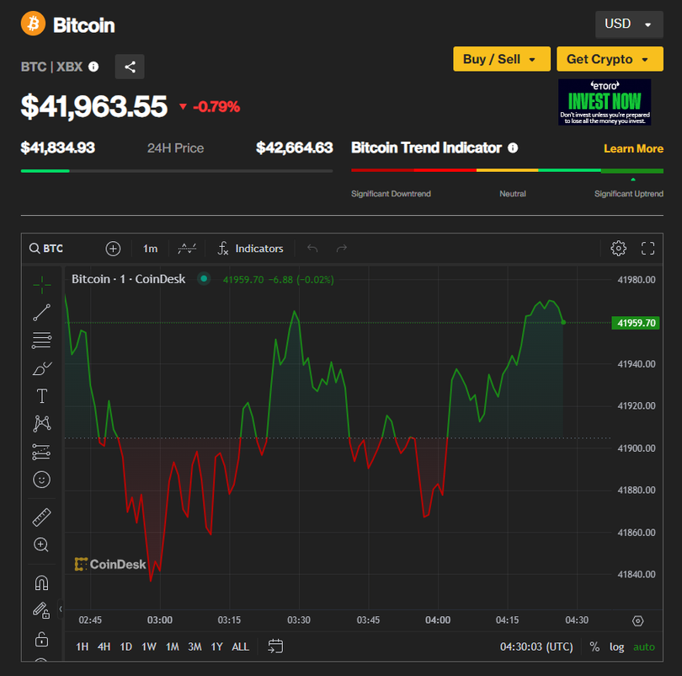
Task: Expand the Buy / Sell dropdown
Action: 501,59
